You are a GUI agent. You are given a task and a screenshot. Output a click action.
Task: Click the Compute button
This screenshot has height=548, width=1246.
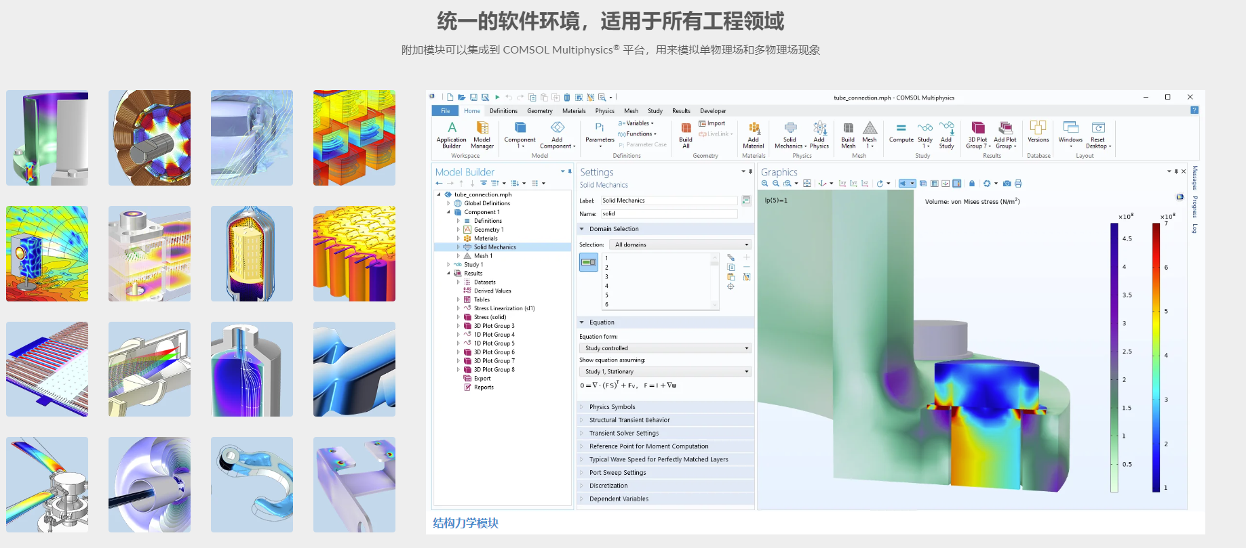tap(901, 132)
